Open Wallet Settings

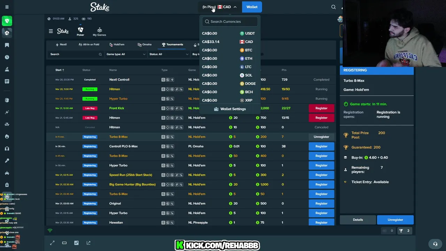[x=230, y=109]
